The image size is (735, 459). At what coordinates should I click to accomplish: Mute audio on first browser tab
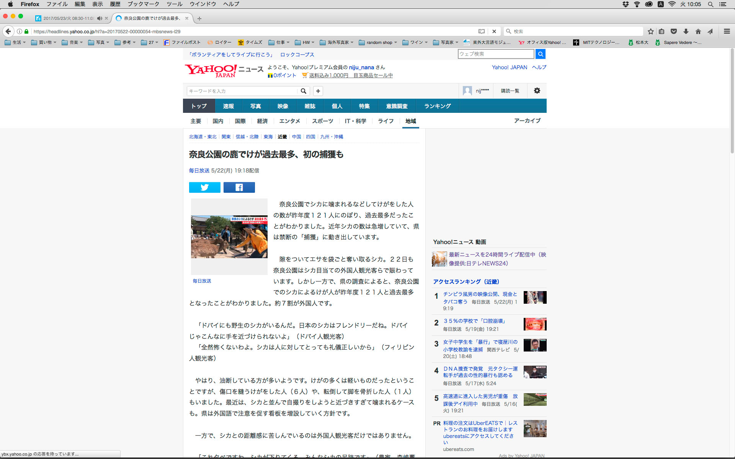[x=100, y=18]
